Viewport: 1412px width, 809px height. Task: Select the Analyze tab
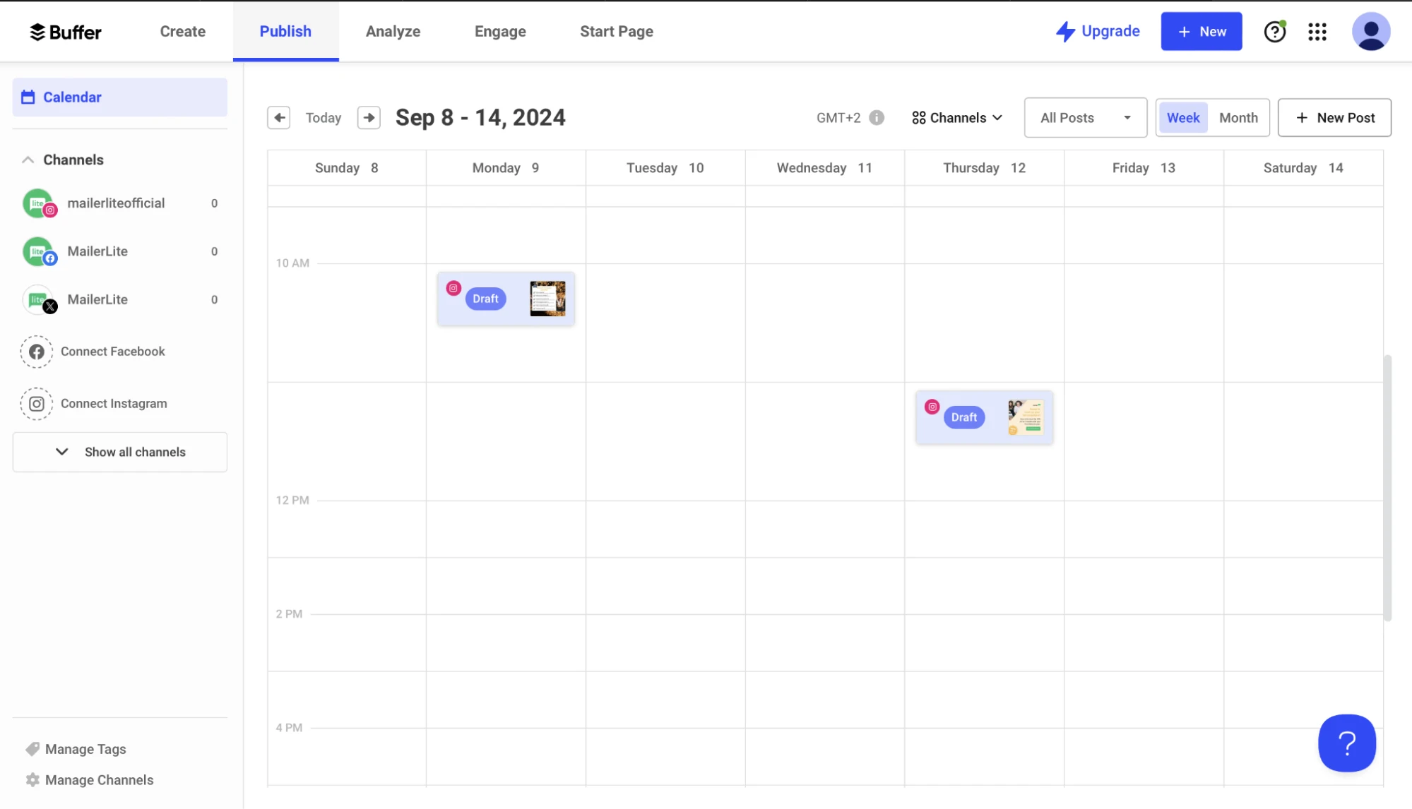click(393, 30)
